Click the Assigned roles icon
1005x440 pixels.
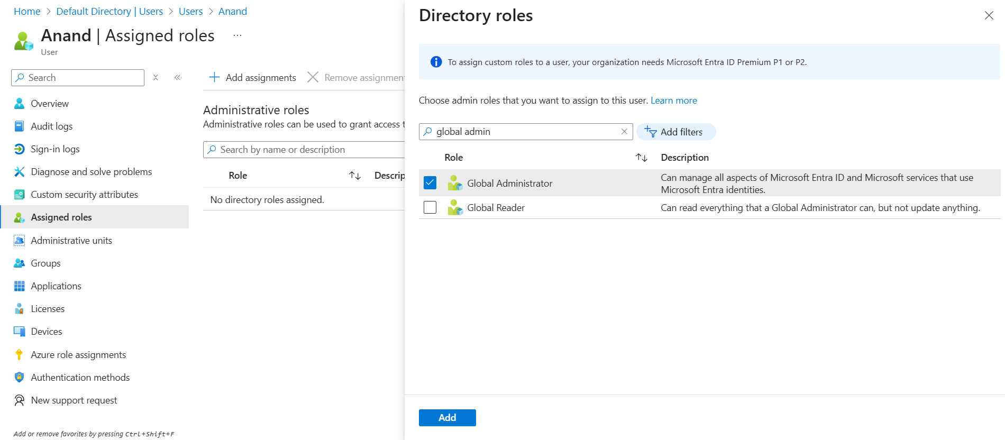(x=20, y=217)
